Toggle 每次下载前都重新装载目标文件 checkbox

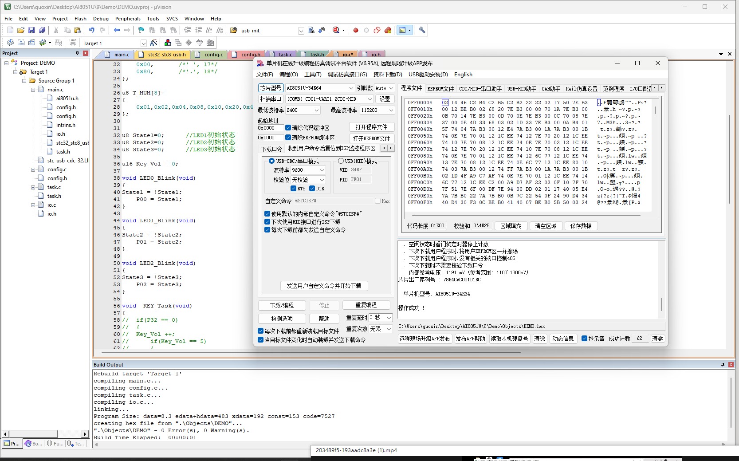(x=261, y=331)
